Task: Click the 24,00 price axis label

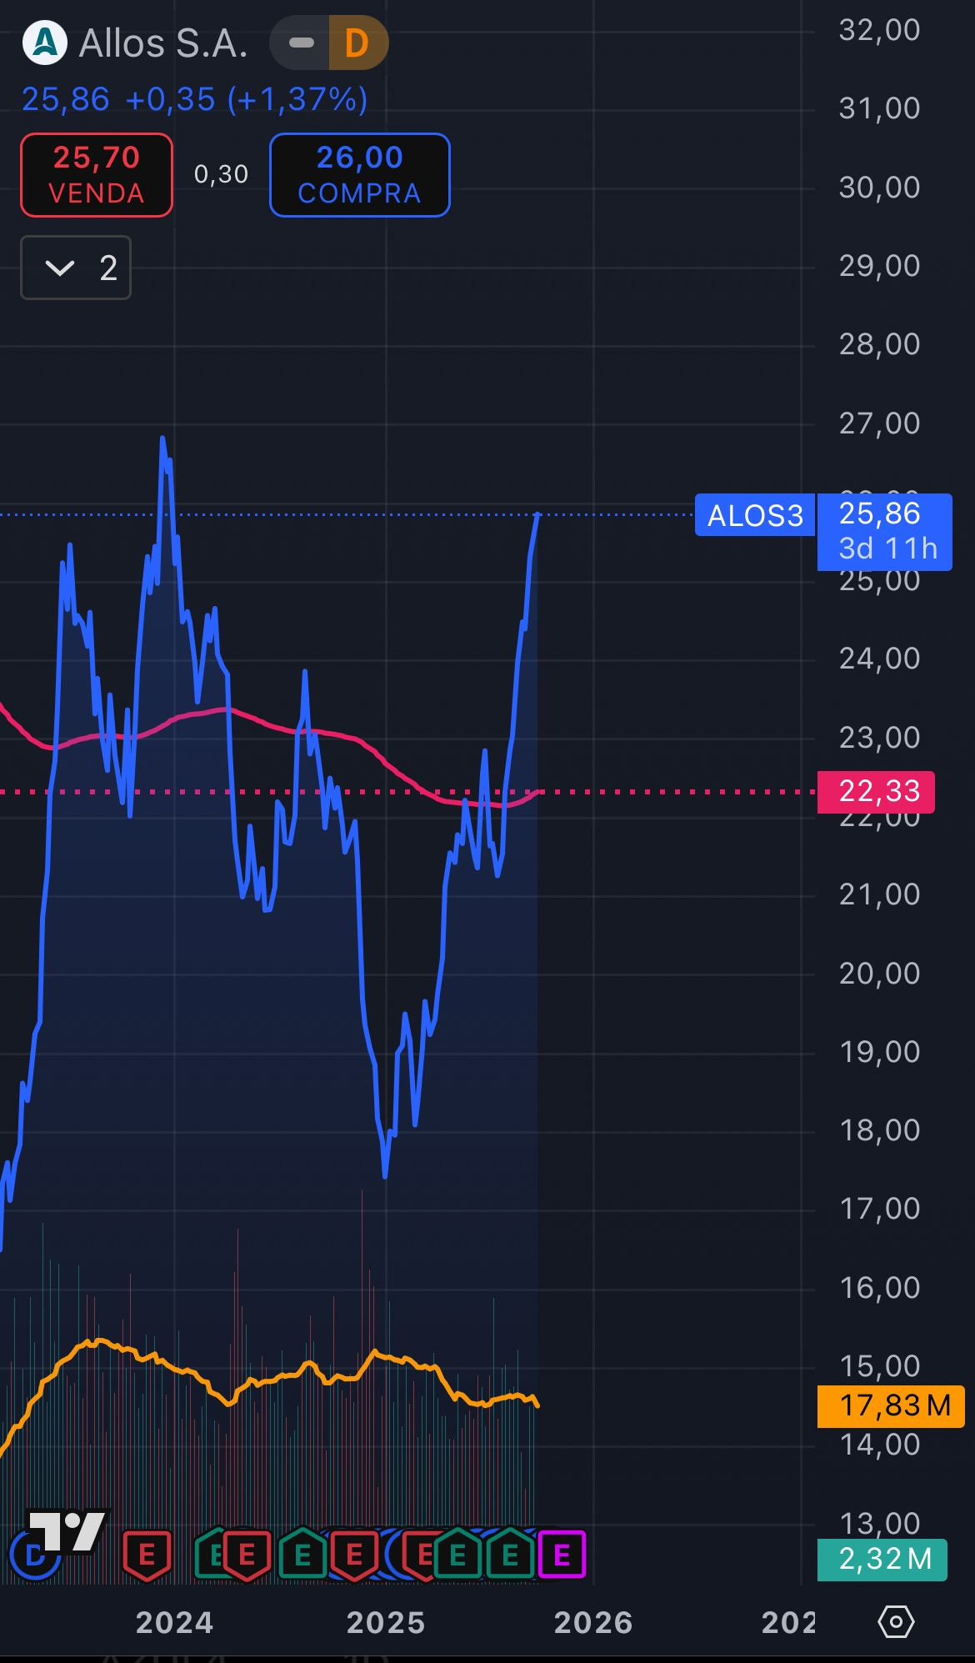Action: tap(879, 659)
